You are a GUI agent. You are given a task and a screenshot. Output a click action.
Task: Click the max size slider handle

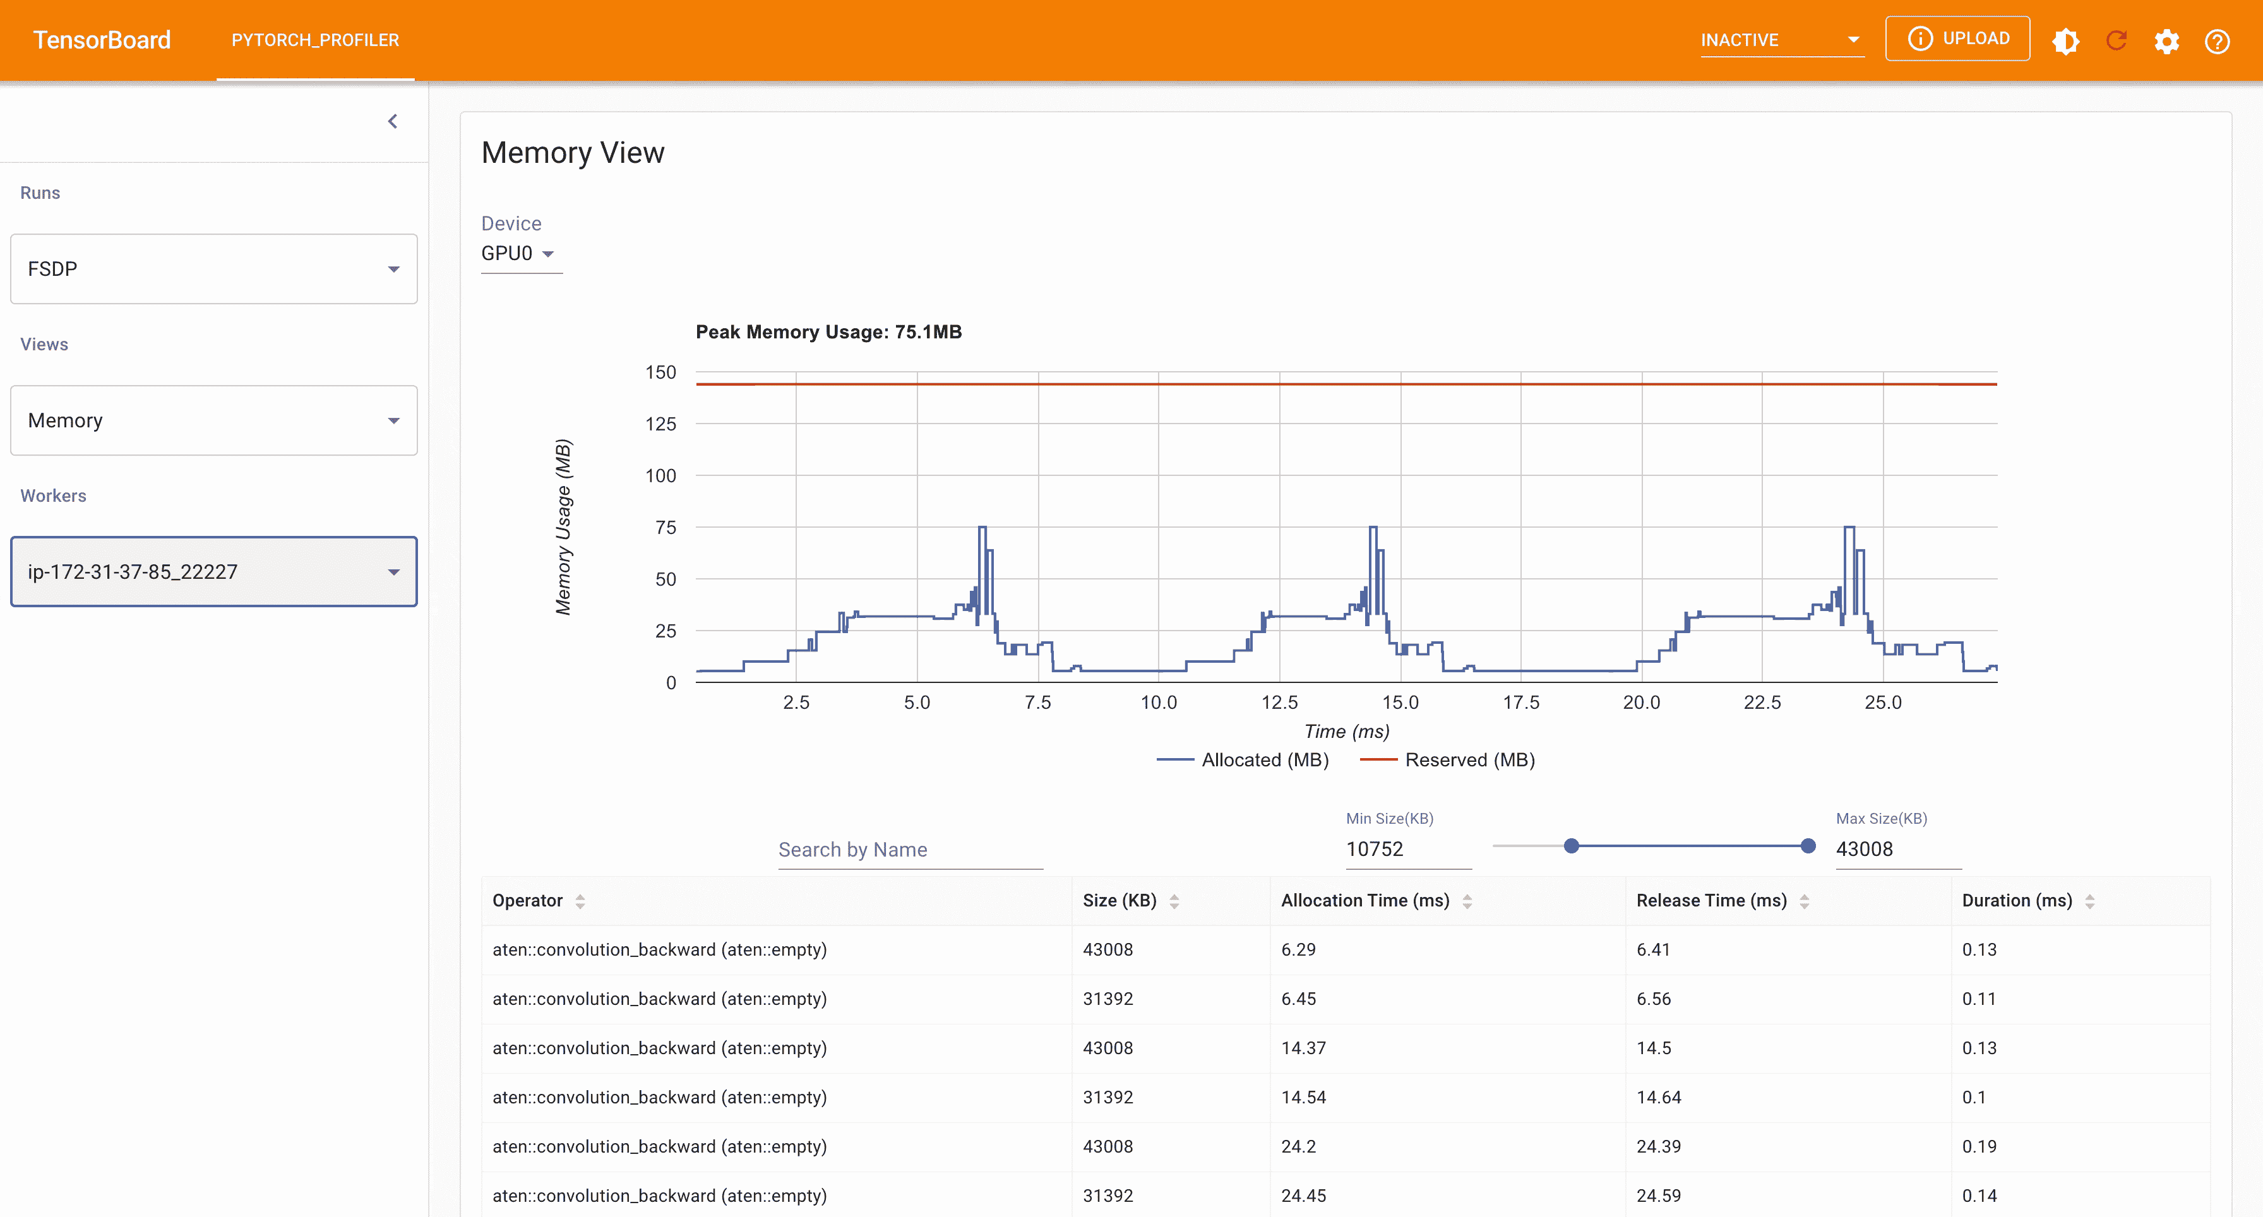pyautogui.click(x=1808, y=846)
